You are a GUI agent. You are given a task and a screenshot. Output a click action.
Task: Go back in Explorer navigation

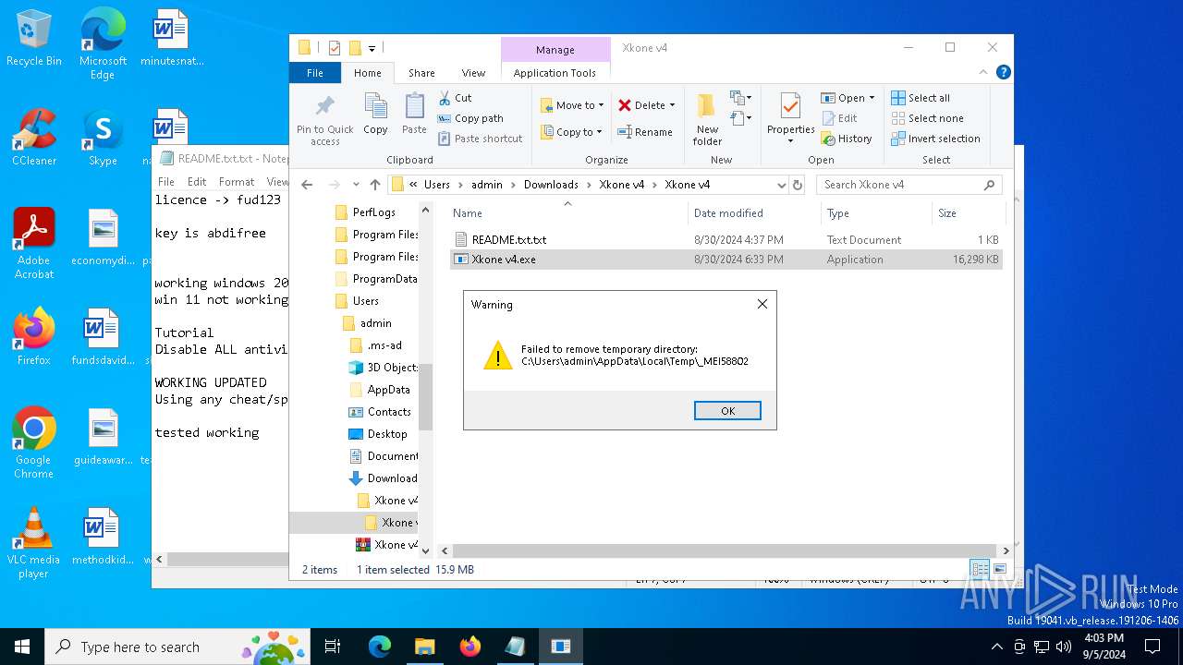307,185
